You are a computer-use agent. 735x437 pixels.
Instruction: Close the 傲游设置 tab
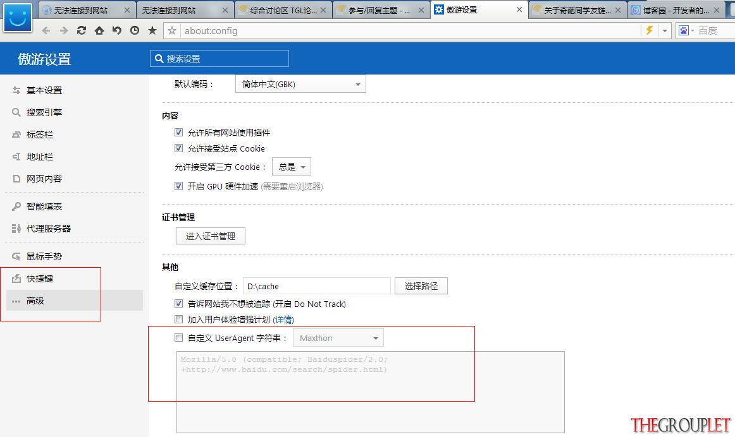(x=519, y=9)
